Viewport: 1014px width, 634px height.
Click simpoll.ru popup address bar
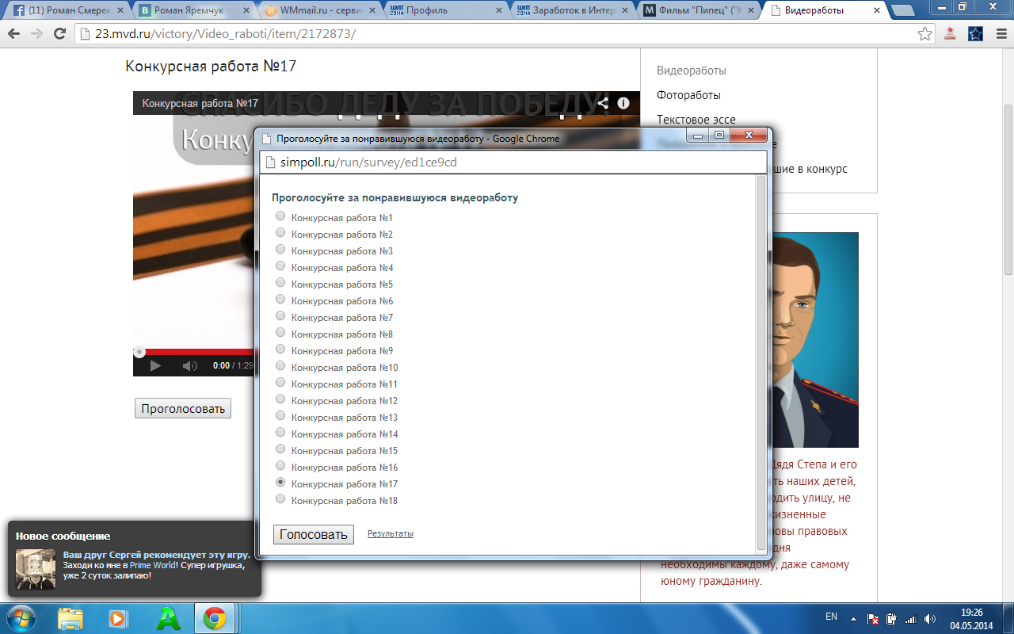[x=513, y=162]
